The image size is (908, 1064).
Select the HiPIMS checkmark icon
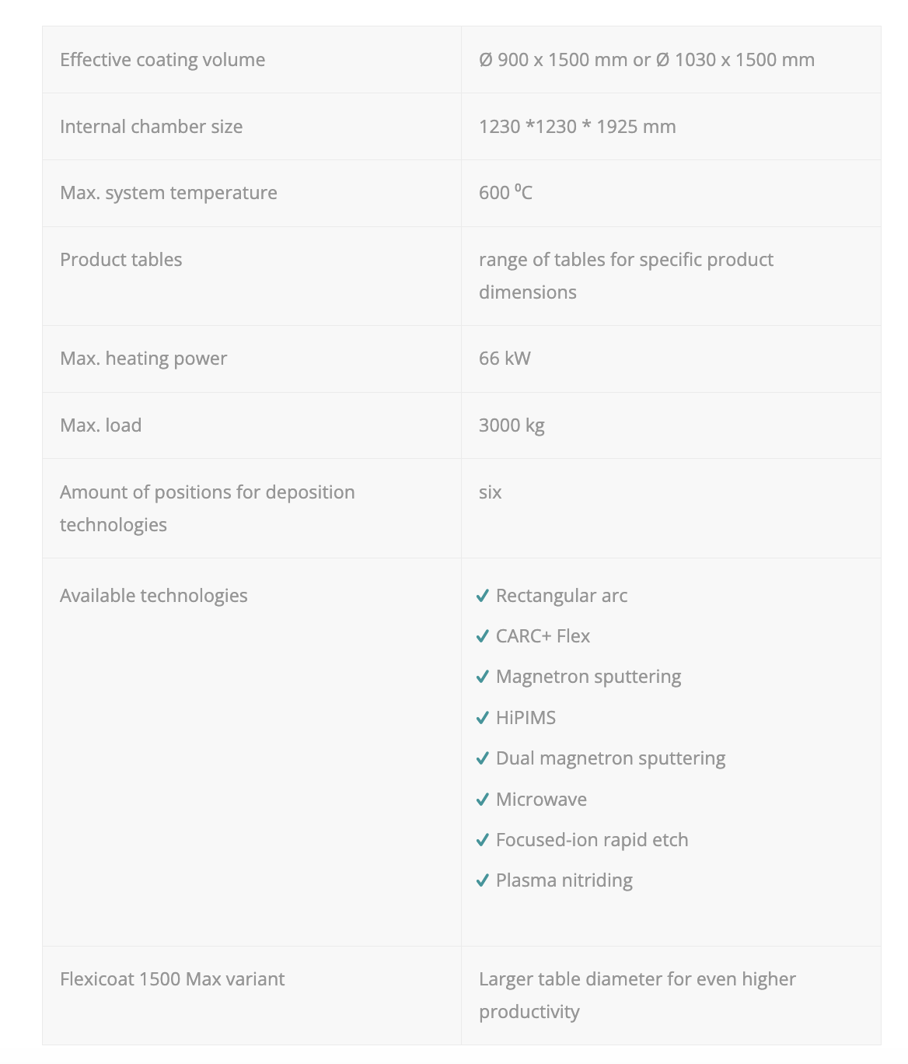pos(483,719)
